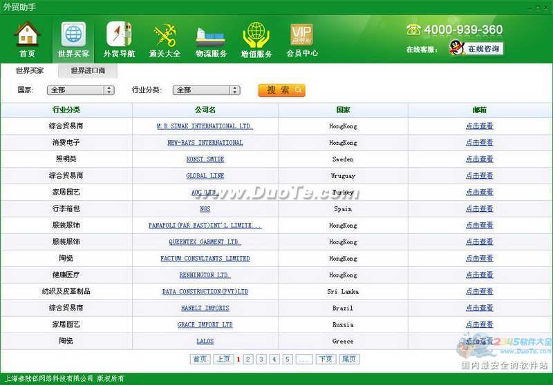Click the 行业分类 column header

(66, 110)
